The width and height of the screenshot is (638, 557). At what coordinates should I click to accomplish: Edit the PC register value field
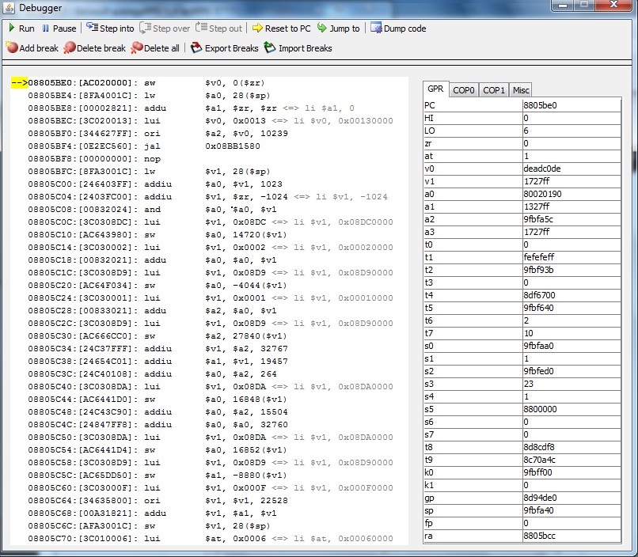[x=570, y=105]
